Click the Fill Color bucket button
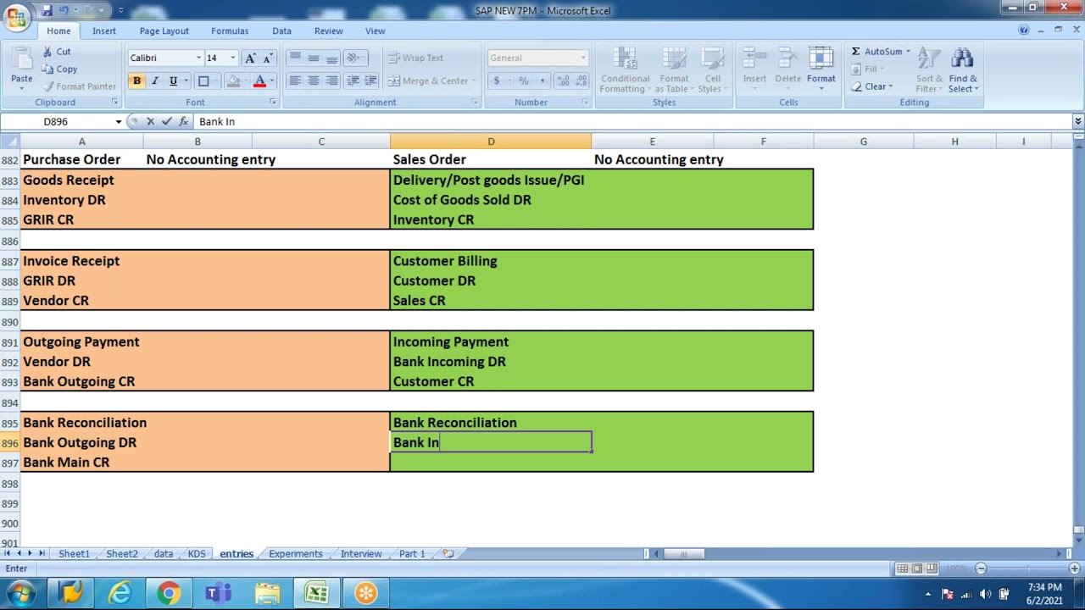Screen dimensions: 1085x610 click(x=233, y=80)
